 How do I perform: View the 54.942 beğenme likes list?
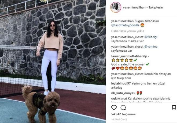click(x=123, y=114)
